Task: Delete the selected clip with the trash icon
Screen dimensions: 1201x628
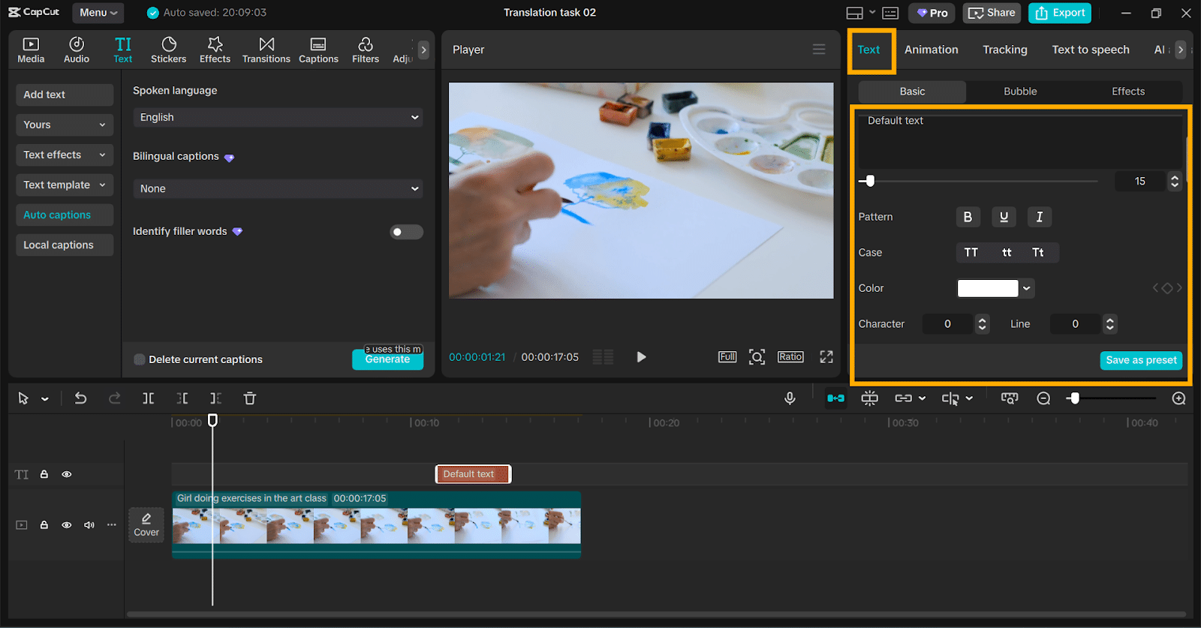Action: point(250,398)
